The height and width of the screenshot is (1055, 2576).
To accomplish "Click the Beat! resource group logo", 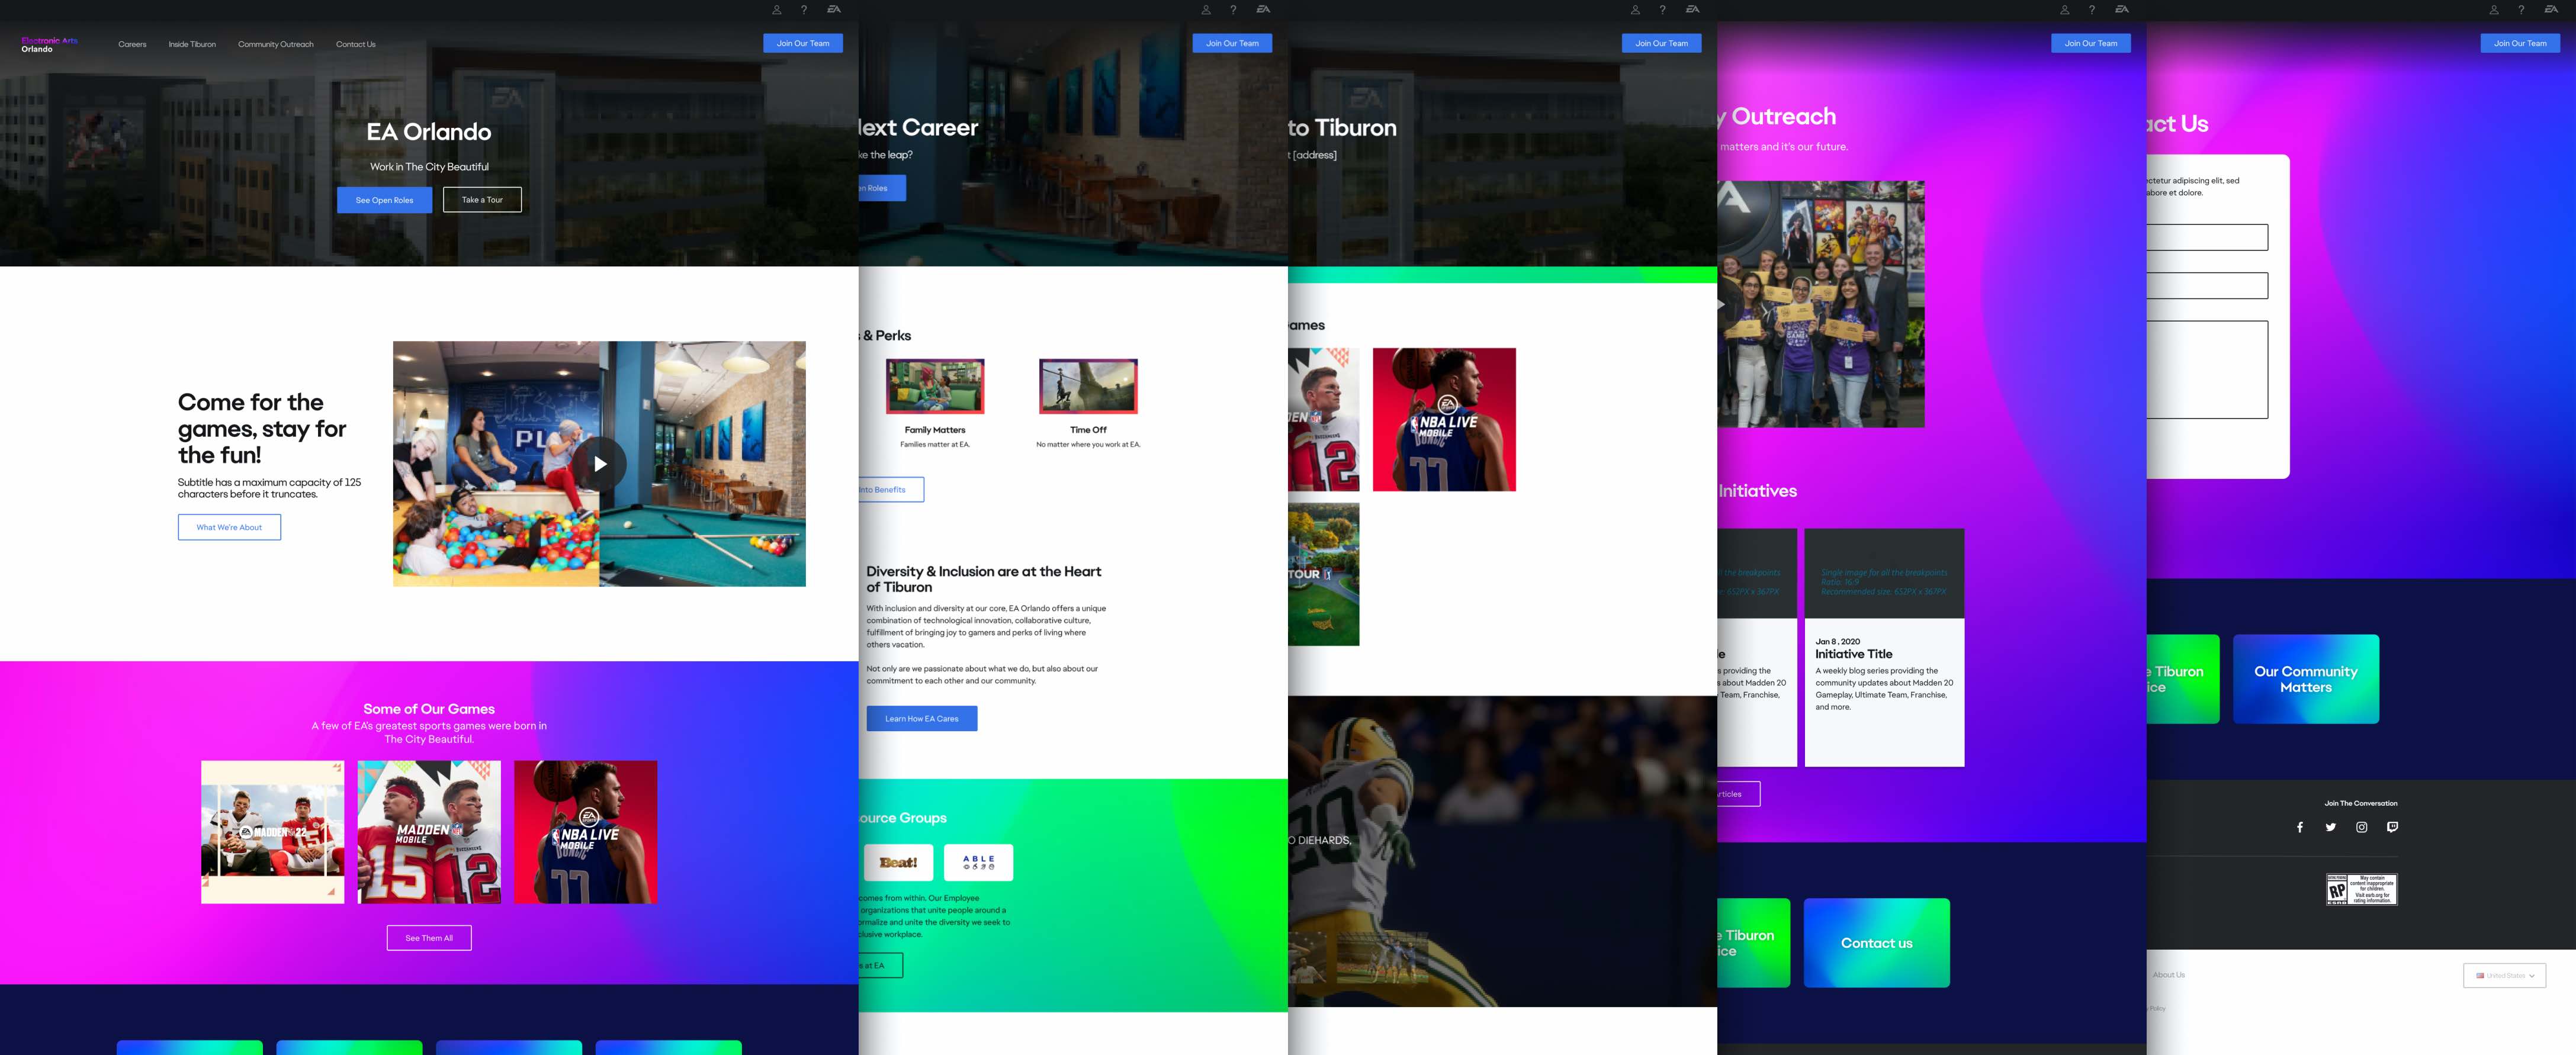I will pyautogui.click(x=898, y=862).
